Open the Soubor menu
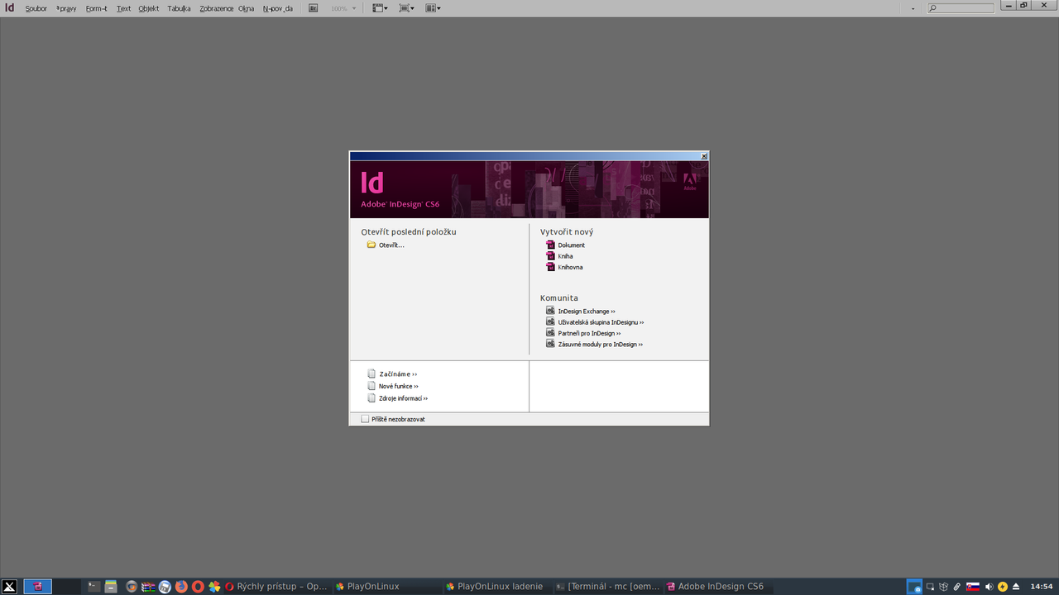The height and width of the screenshot is (595, 1059). pos(36,8)
